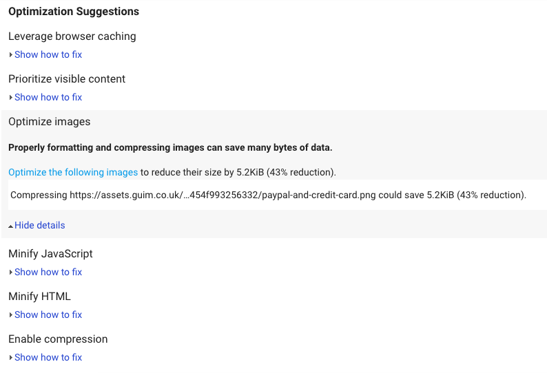Click the triangle arrow under Enable compression
Image resolution: width=547 pixels, height=373 pixels.
[11, 357]
